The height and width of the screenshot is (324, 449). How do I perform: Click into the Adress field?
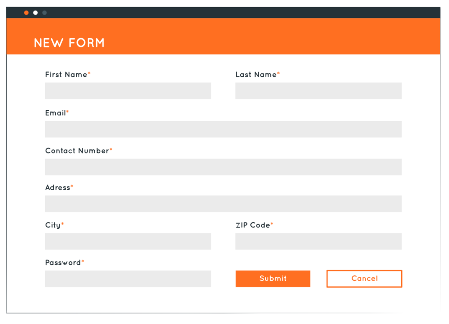click(x=223, y=204)
